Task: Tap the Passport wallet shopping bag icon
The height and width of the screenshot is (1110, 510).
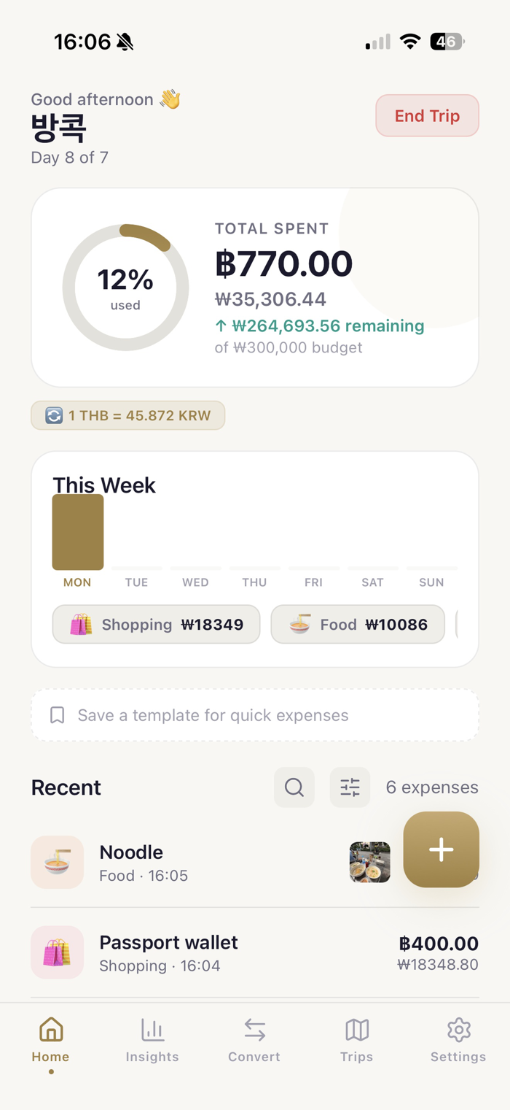Action: point(57,952)
